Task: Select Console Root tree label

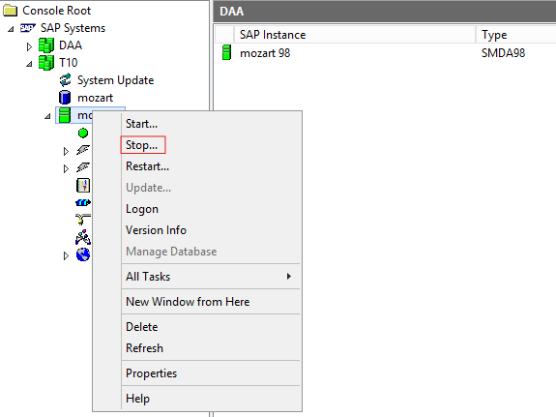Action: tap(57, 11)
